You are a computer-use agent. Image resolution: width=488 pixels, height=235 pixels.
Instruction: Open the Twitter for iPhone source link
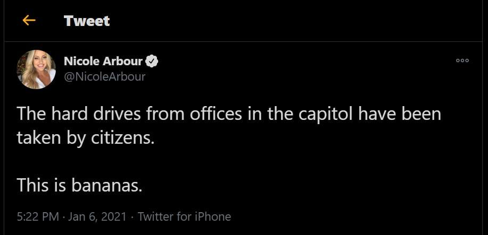(x=184, y=216)
